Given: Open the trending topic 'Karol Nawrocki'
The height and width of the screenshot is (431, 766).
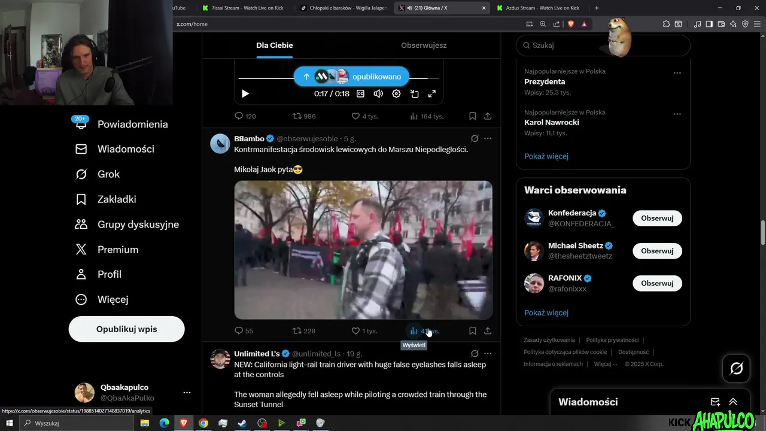Looking at the screenshot, I should (552, 122).
